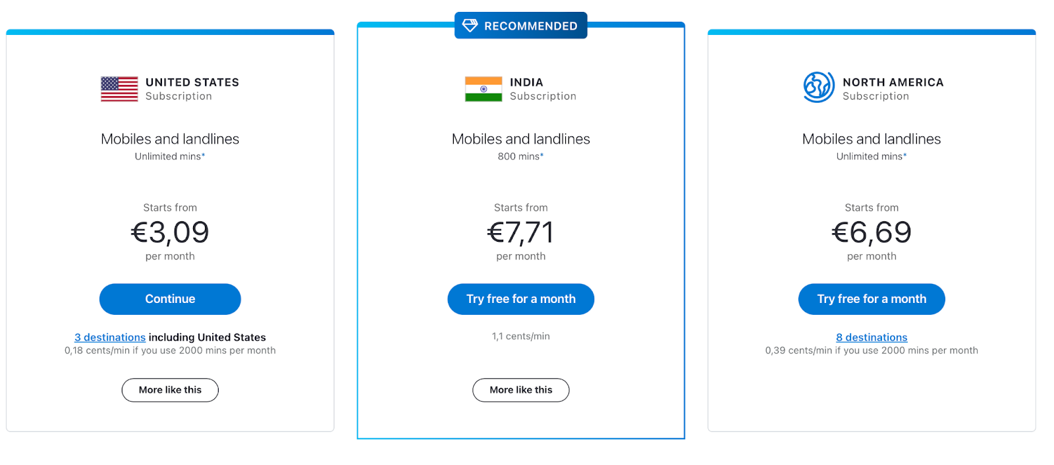
Task: Click the India flag icon
Action: click(x=484, y=89)
